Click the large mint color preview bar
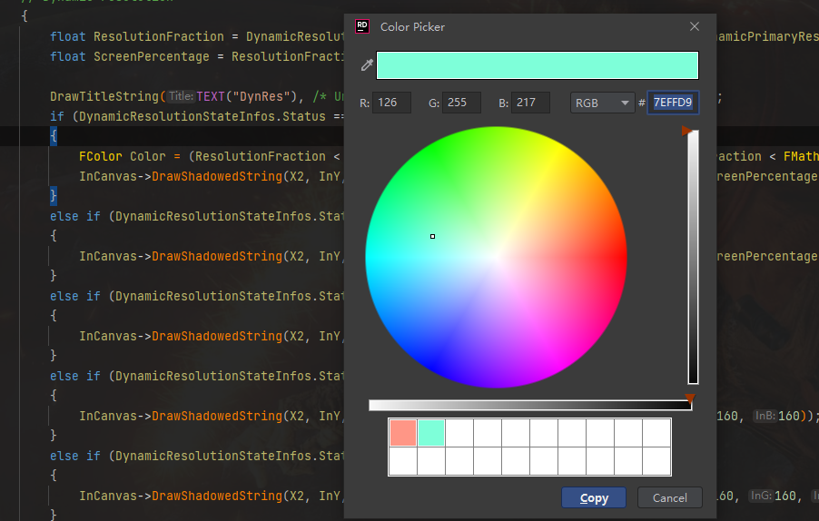 click(538, 65)
